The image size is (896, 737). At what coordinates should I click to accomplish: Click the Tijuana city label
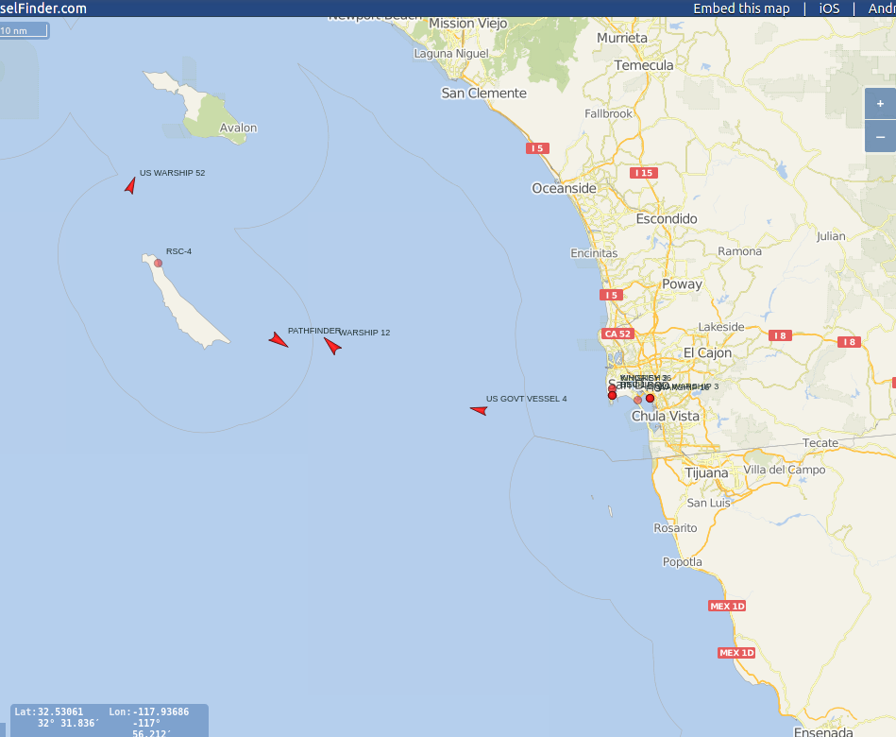(707, 473)
